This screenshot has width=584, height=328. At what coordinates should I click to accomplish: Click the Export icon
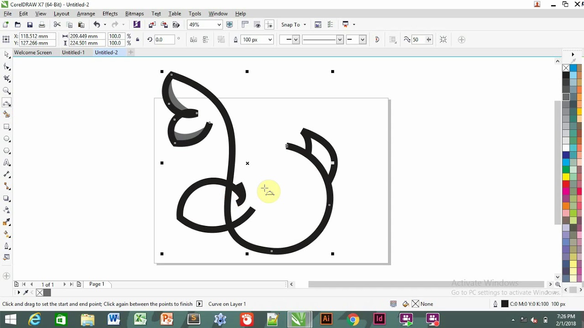pyautogui.click(x=164, y=25)
